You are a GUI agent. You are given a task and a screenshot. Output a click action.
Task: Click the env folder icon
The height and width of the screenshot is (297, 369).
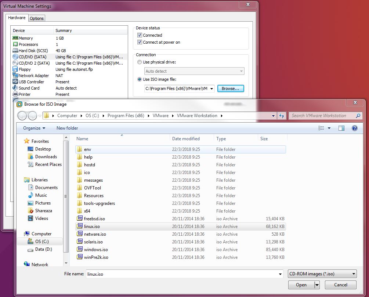pyautogui.click(x=80, y=149)
